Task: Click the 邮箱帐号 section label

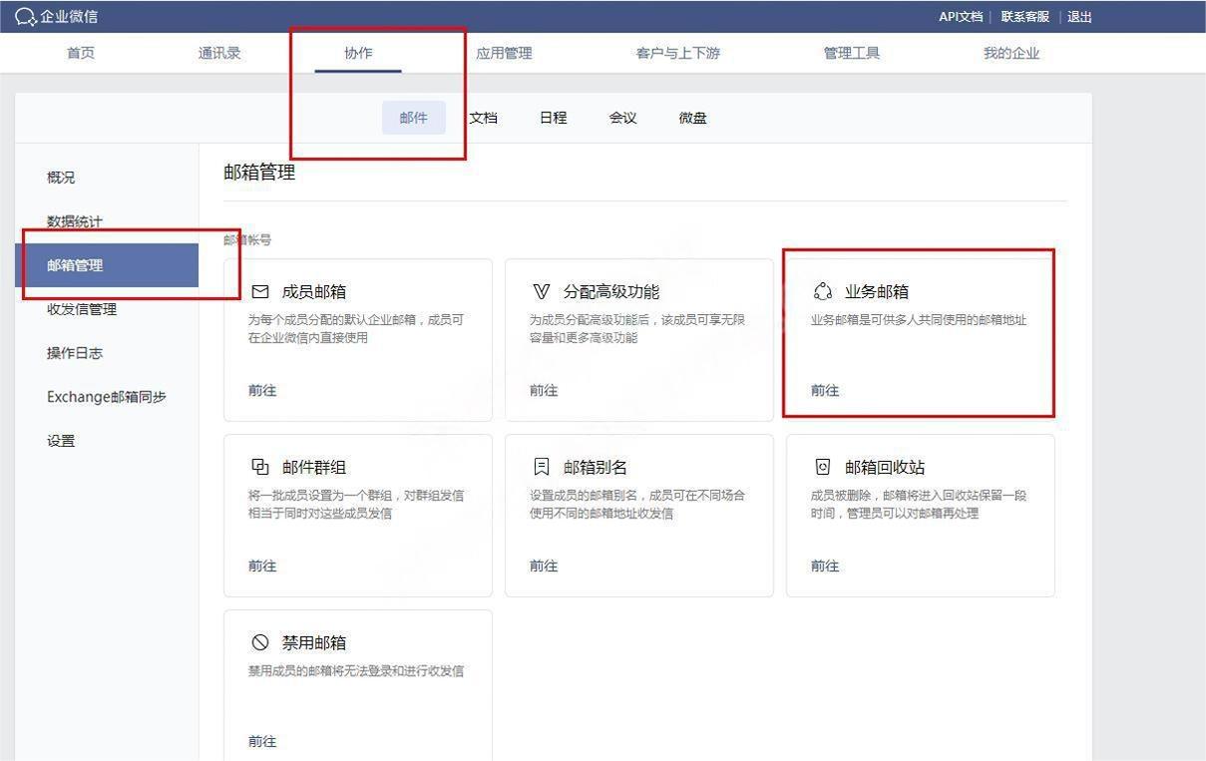Action: coord(247,240)
